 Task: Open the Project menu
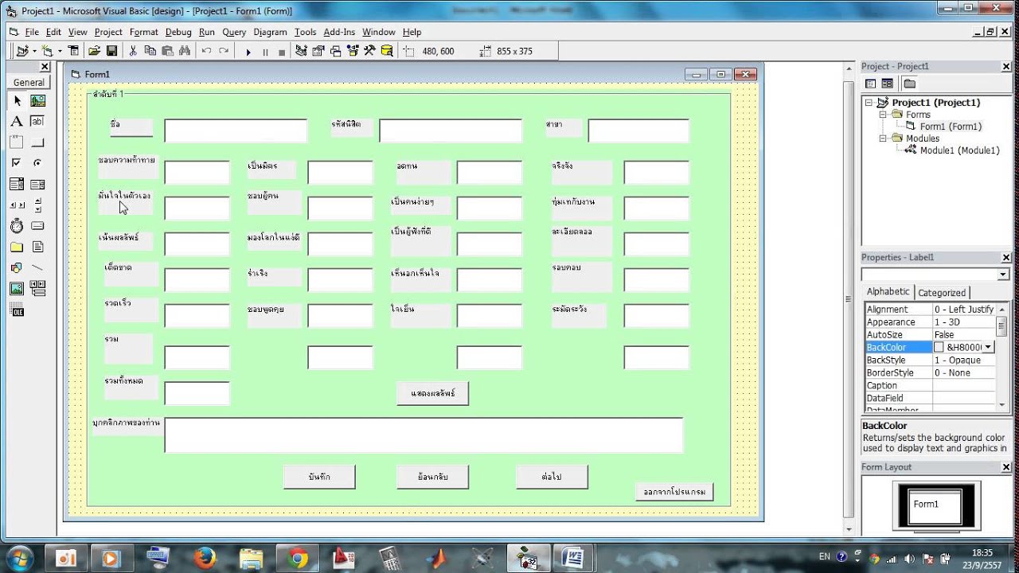(108, 32)
